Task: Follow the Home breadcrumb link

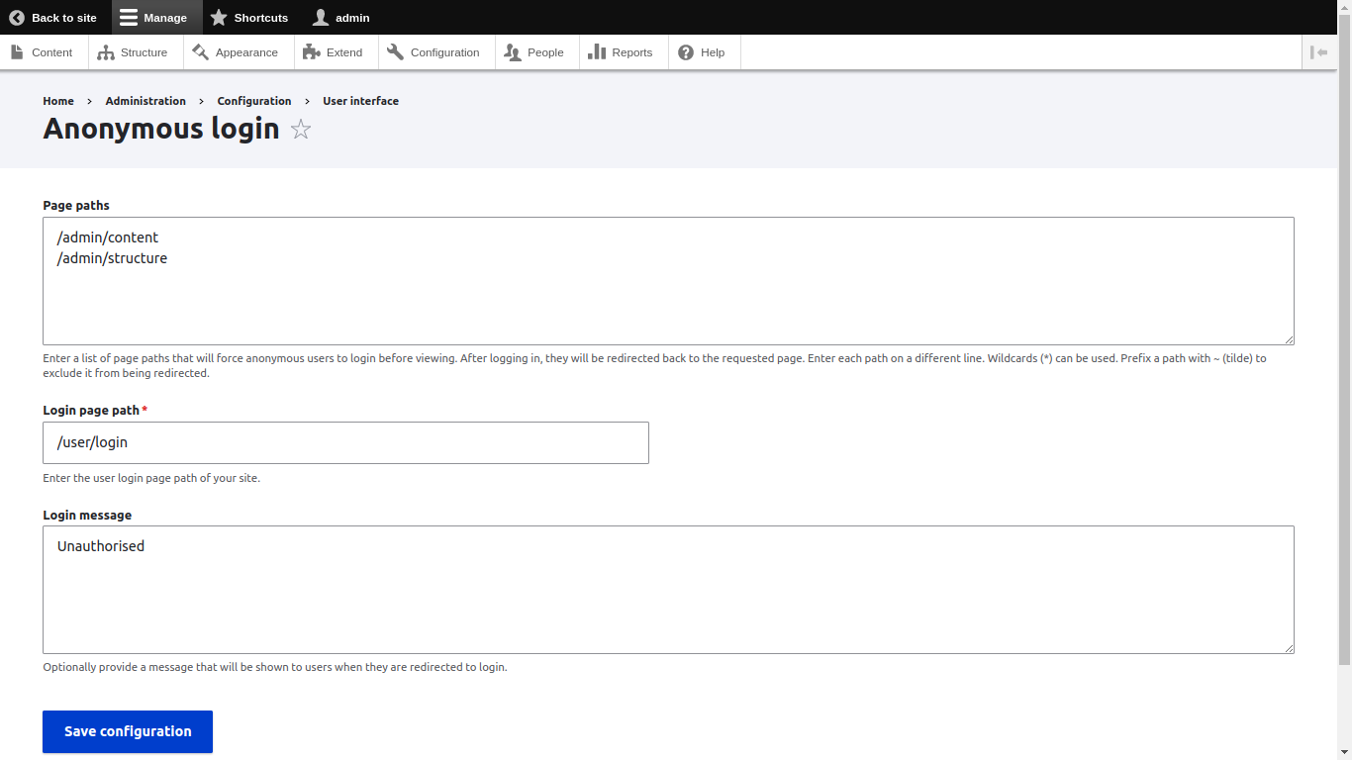Action: click(57, 101)
